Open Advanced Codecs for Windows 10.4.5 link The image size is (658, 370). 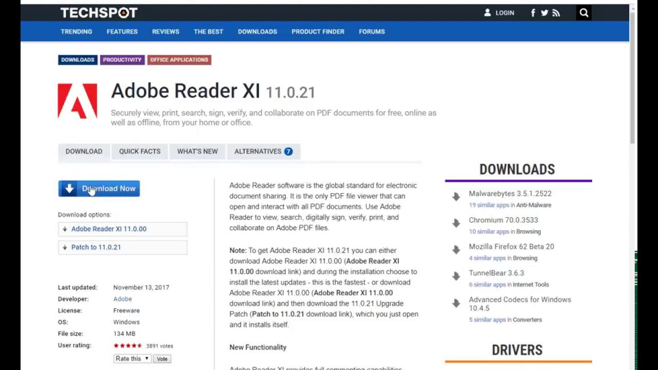[520, 304]
